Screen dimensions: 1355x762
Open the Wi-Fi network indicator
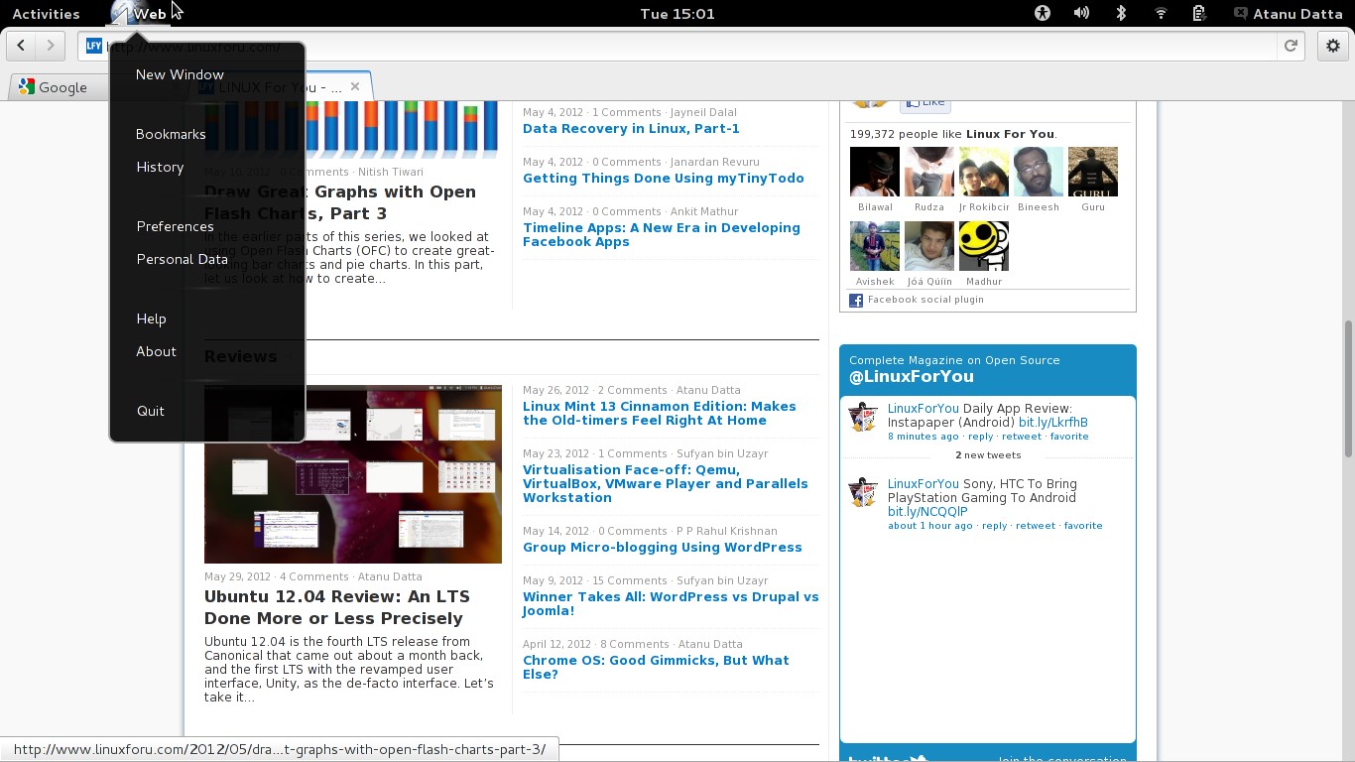point(1161,13)
